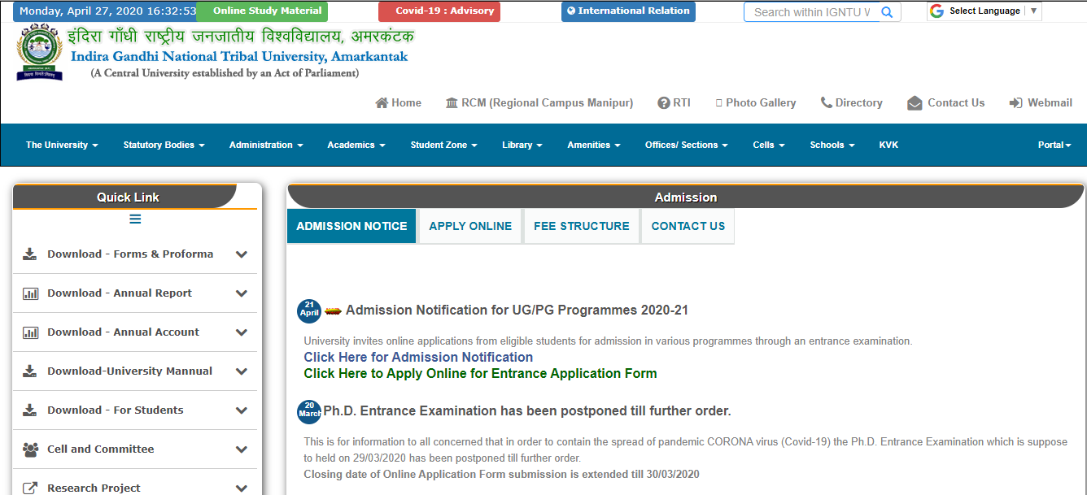This screenshot has height=495, width=1087.
Task: Click chart icon beside Annual Report
Action: (30, 293)
